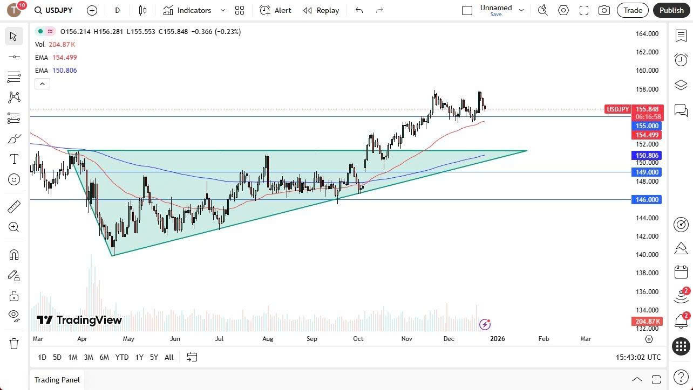Switch to the YTD range
Viewport: 693px width, 390px height.
tap(122, 357)
